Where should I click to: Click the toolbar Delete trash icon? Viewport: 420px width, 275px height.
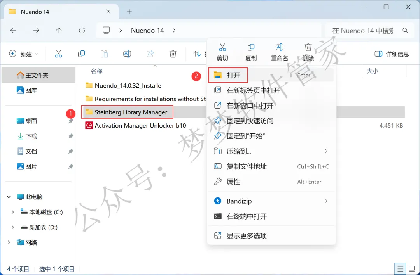[x=173, y=54]
